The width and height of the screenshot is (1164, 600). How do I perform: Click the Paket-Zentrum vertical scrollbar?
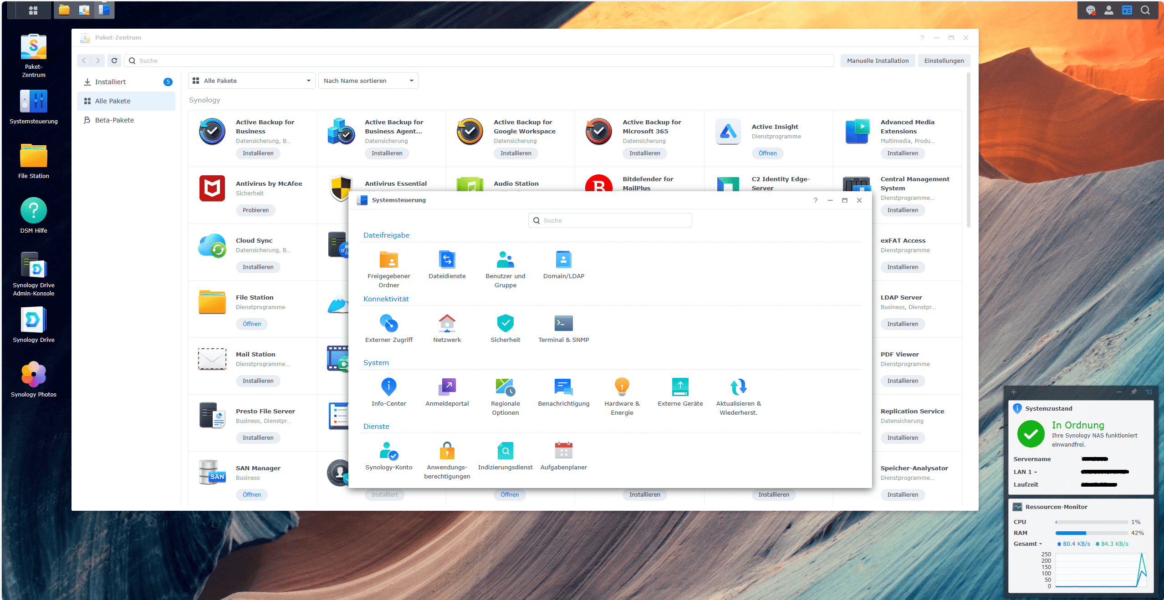click(968, 150)
